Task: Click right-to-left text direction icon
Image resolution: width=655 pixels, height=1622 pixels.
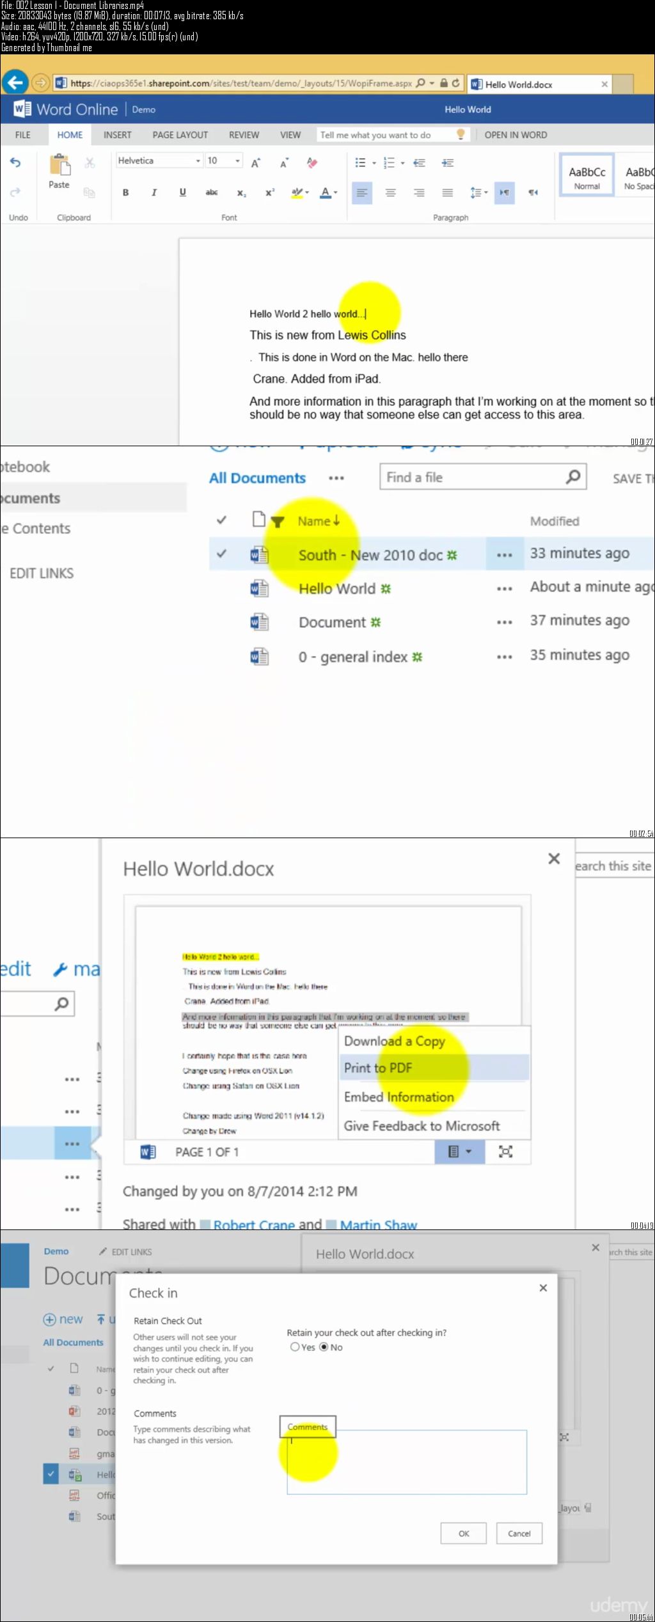Action: coord(533,192)
